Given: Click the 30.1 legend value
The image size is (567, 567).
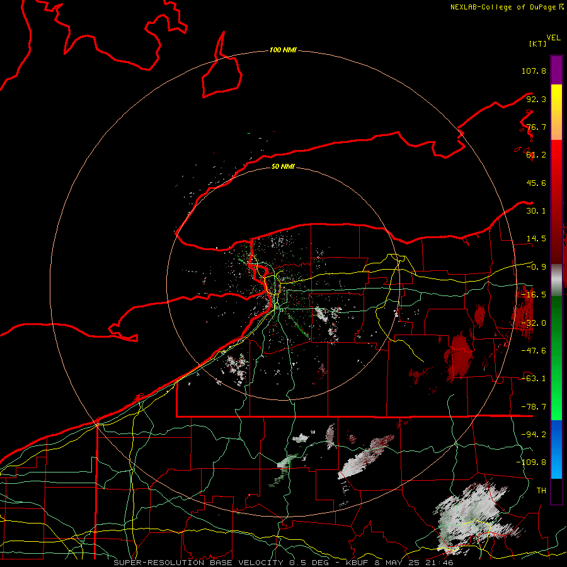Looking at the screenshot, I should click(x=536, y=211).
